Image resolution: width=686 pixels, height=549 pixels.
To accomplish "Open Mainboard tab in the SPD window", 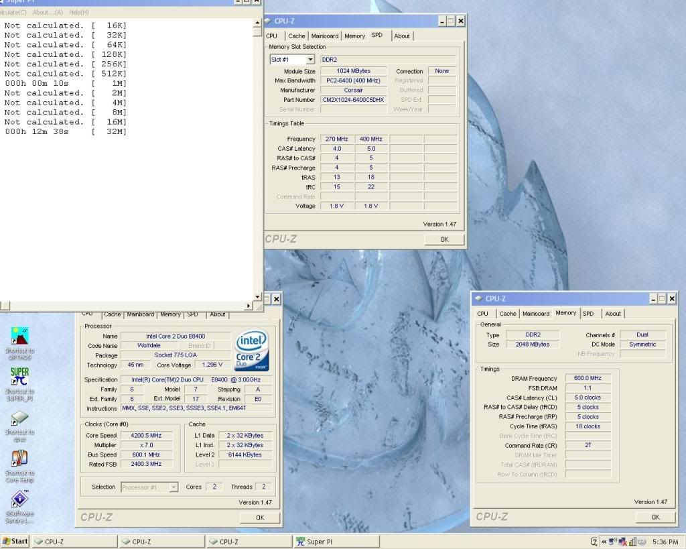I will tap(325, 36).
